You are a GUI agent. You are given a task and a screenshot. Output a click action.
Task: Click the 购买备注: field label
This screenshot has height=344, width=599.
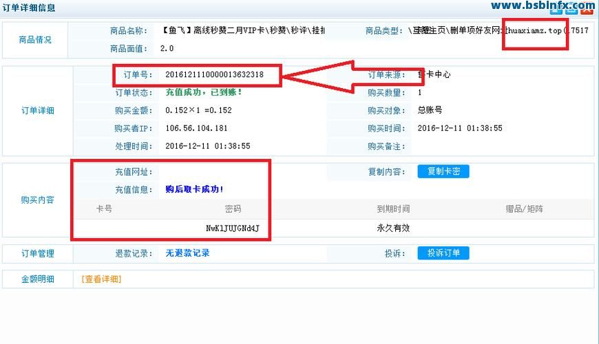[386, 147]
